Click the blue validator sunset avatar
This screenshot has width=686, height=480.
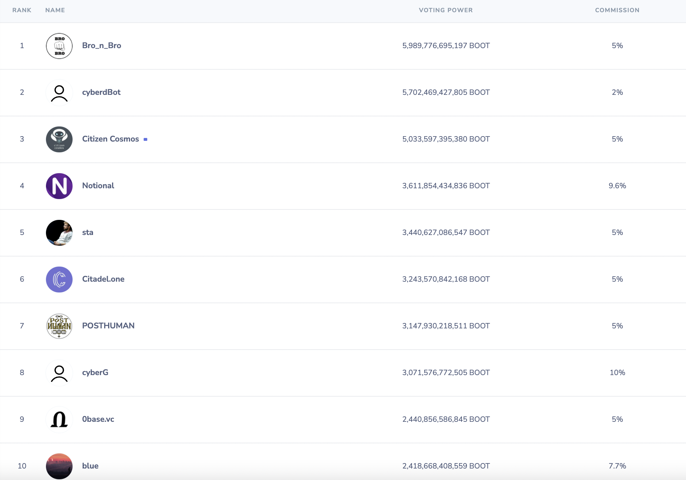tap(59, 466)
